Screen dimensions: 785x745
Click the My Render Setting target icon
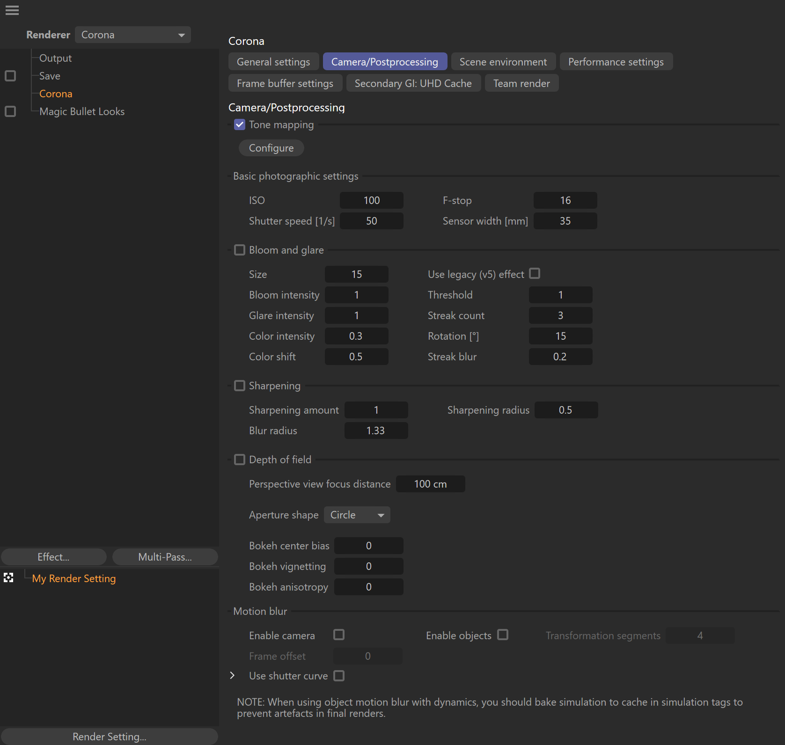click(x=8, y=577)
